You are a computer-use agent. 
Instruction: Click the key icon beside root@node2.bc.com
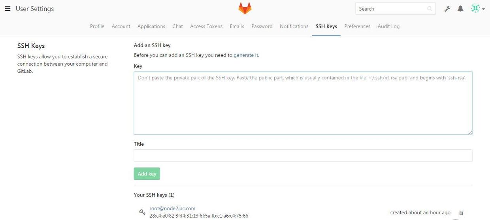pyautogui.click(x=142, y=212)
